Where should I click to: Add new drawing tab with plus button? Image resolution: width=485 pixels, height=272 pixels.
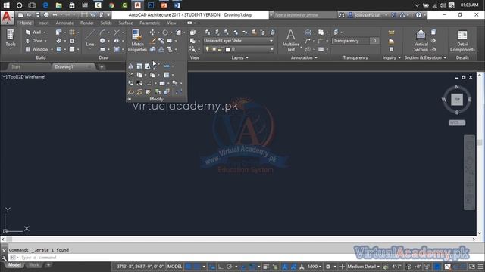102,66
